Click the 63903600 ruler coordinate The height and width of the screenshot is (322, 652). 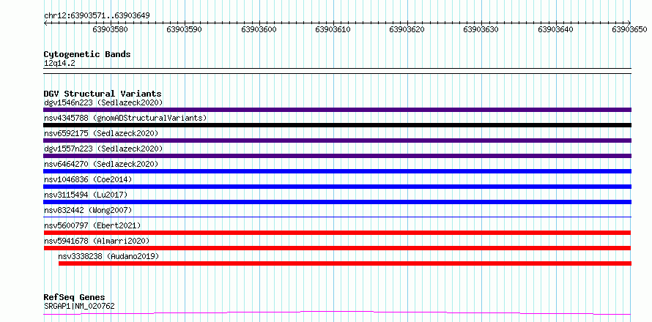point(259,29)
